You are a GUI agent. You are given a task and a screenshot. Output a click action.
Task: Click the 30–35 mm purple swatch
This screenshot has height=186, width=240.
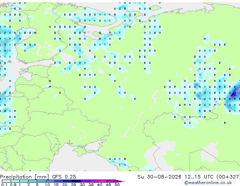[85, 181]
